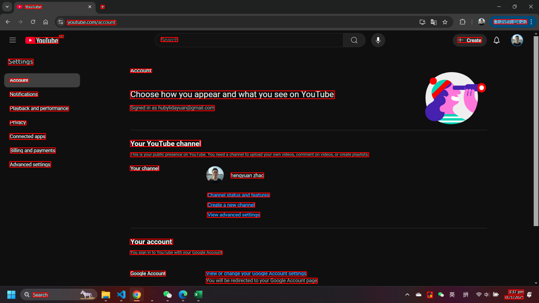Open the Chrome three-dot menu

pyautogui.click(x=531, y=22)
